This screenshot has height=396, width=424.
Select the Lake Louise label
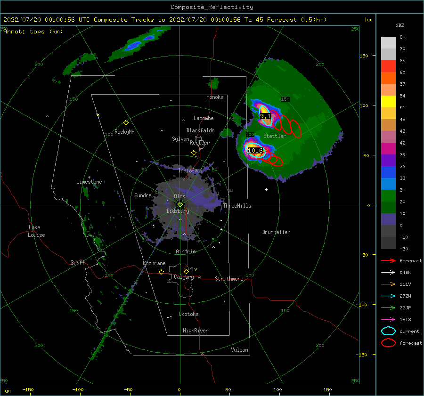pos(36,231)
